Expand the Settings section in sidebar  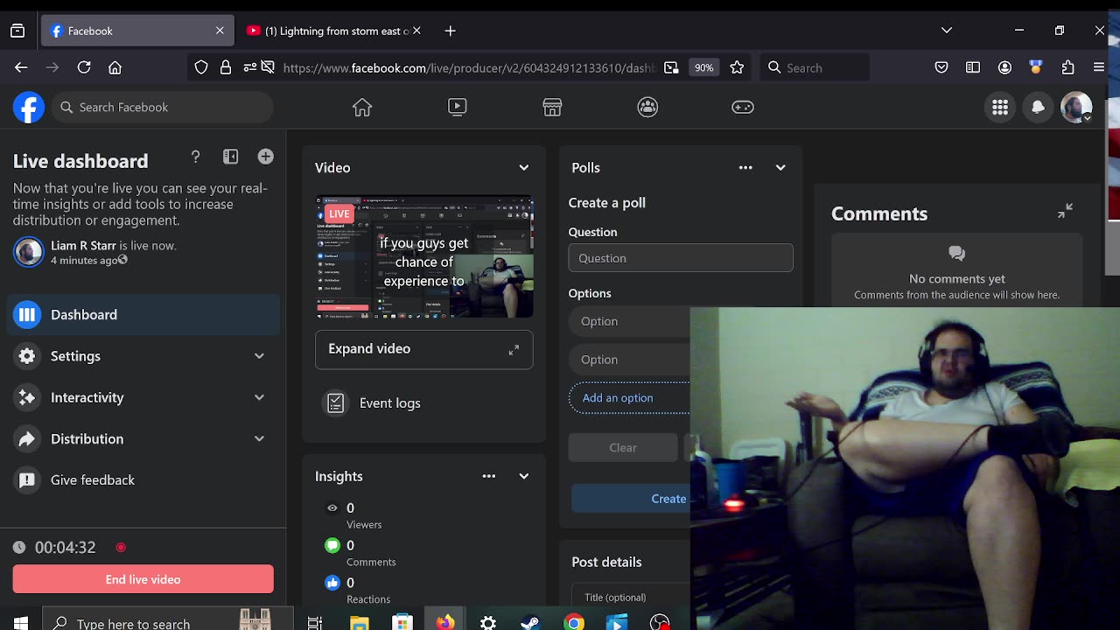(x=259, y=356)
